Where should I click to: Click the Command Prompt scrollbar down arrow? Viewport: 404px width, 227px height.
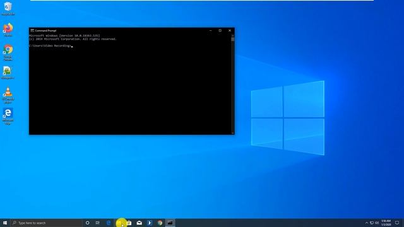tap(233, 133)
